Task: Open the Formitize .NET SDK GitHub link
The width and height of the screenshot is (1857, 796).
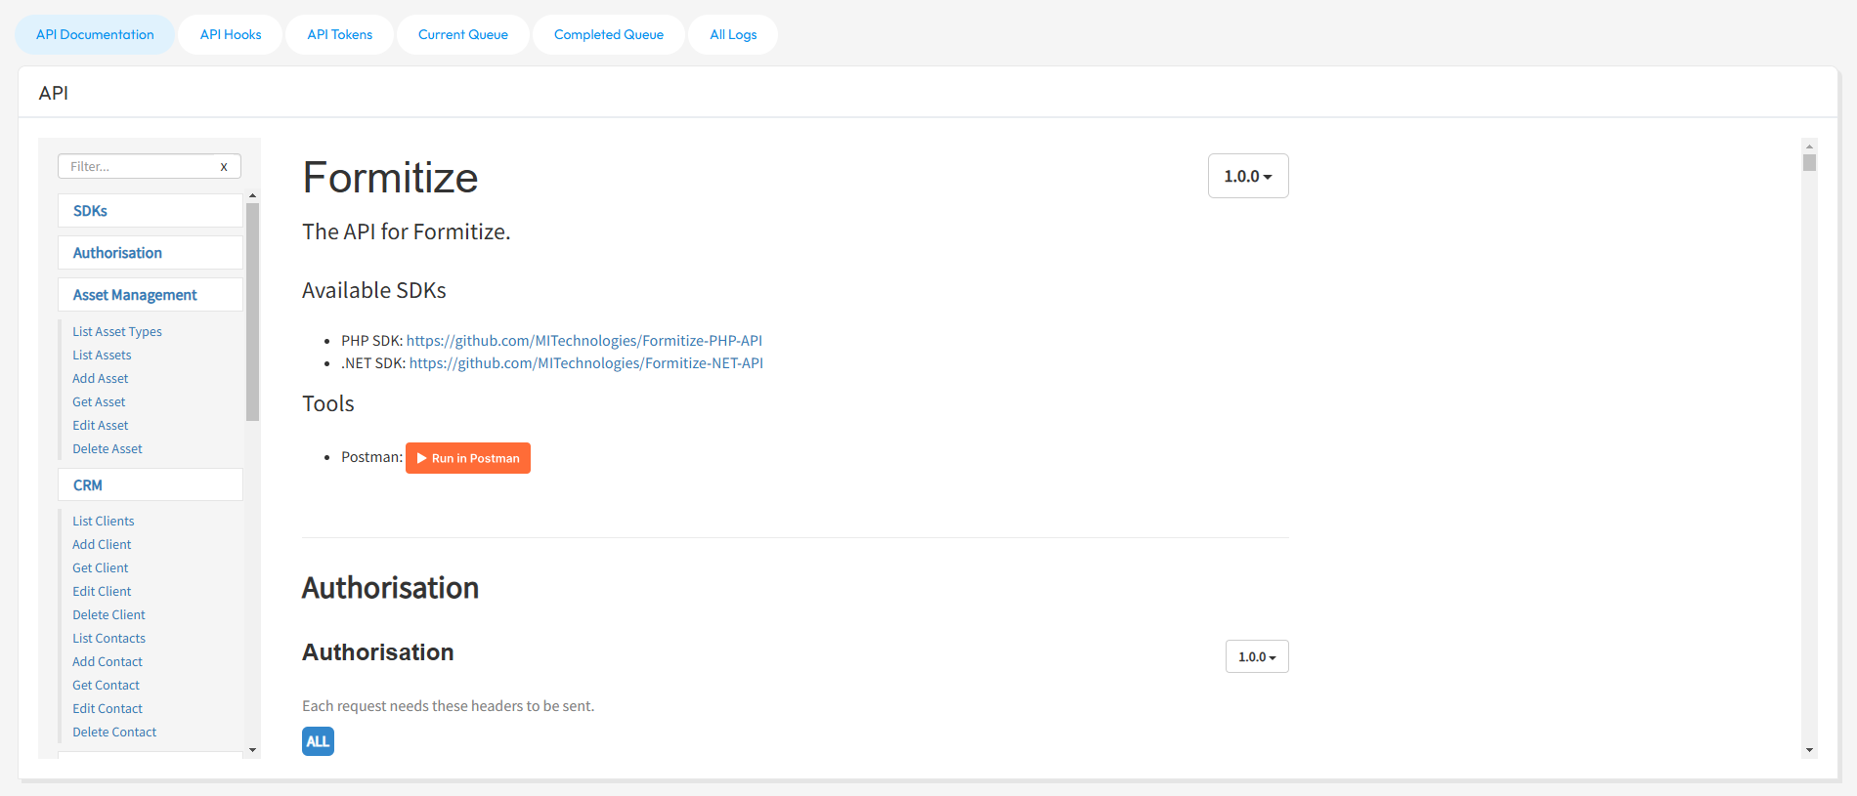Action: [x=586, y=363]
